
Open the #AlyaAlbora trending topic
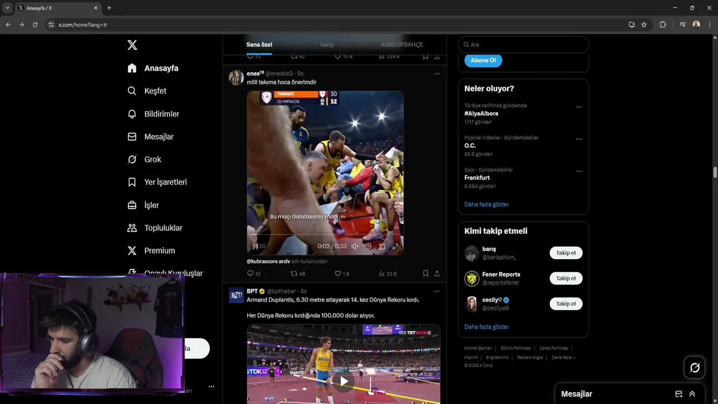click(481, 113)
